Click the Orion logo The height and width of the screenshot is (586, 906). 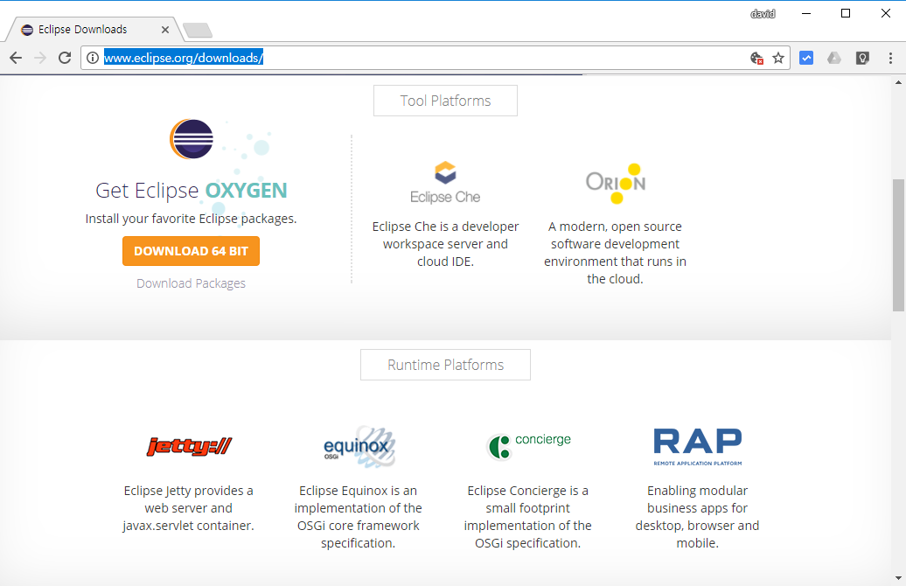pyautogui.click(x=616, y=183)
